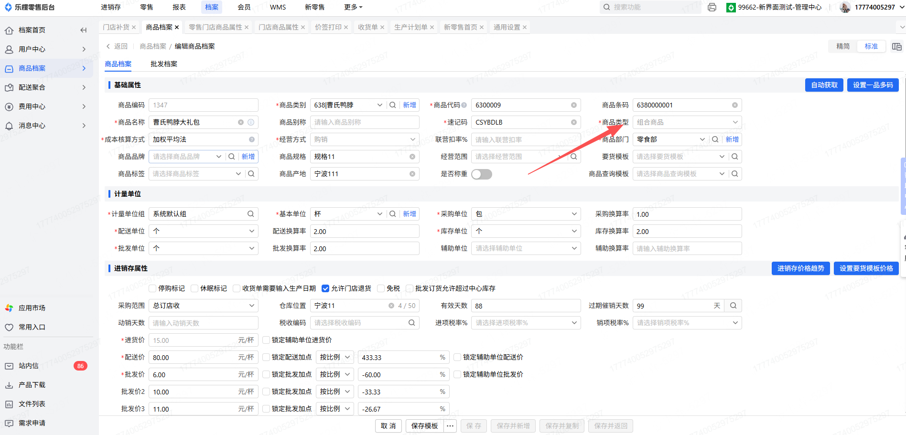Check the 休眠标记 checkbox
Viewport: 906px width, 435px height.
[194, 288]
